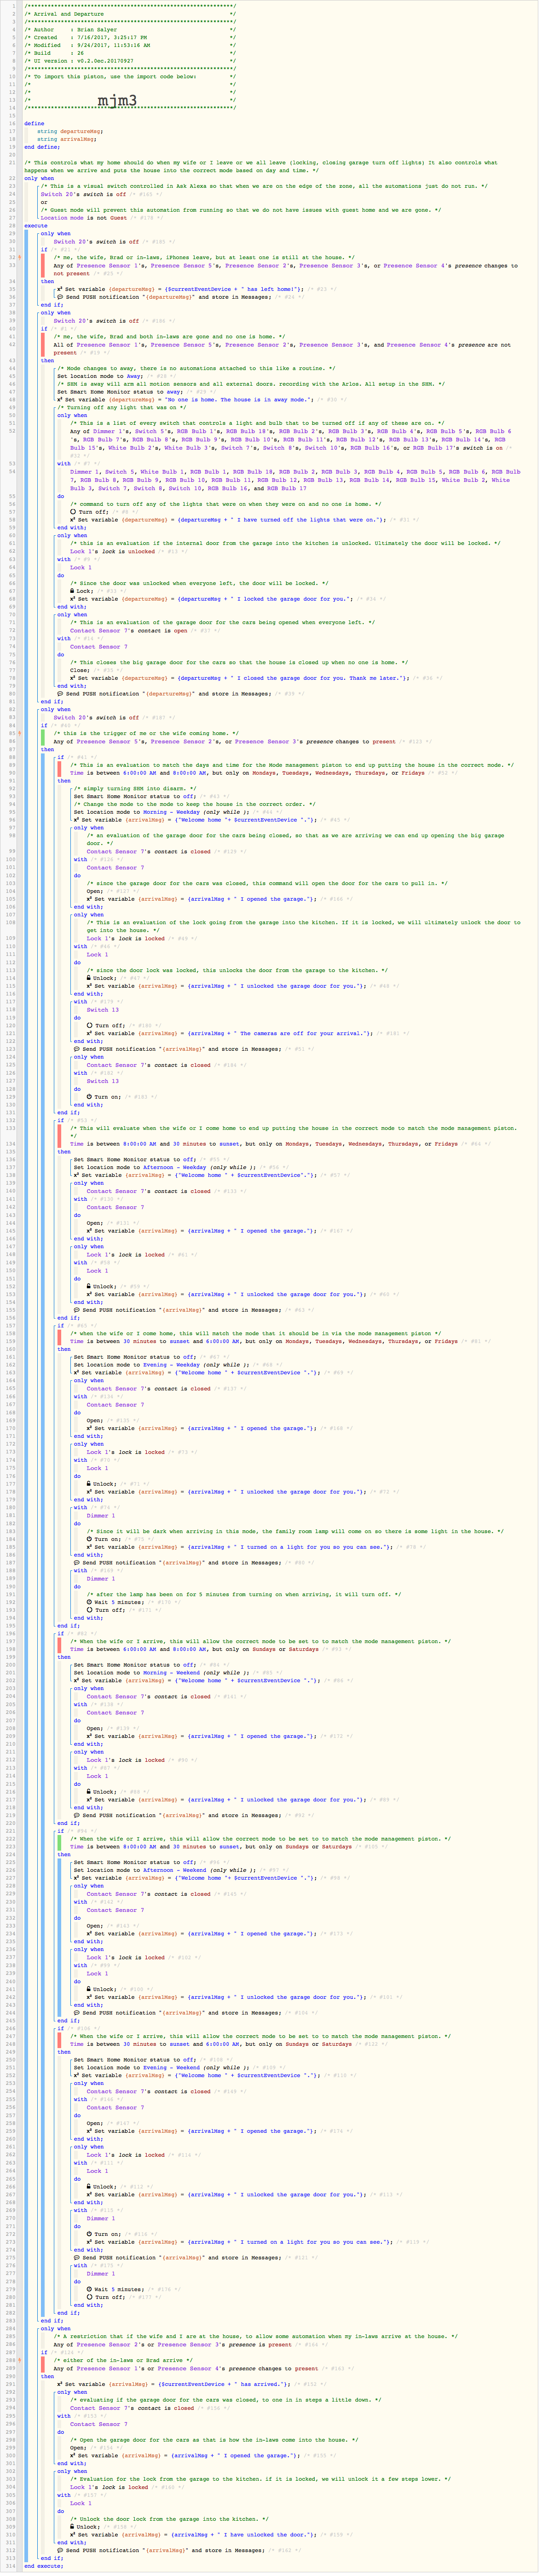The height and width of the screenshot is (2576, 542).
Task: Click the 'end define;' statement
Action: (42, 147)
